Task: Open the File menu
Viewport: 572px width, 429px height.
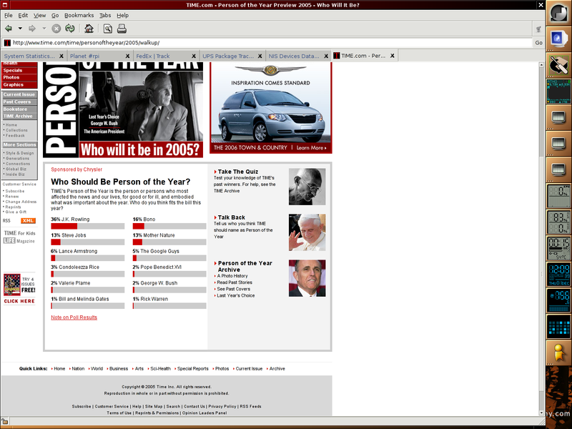Action: (8, 15)
